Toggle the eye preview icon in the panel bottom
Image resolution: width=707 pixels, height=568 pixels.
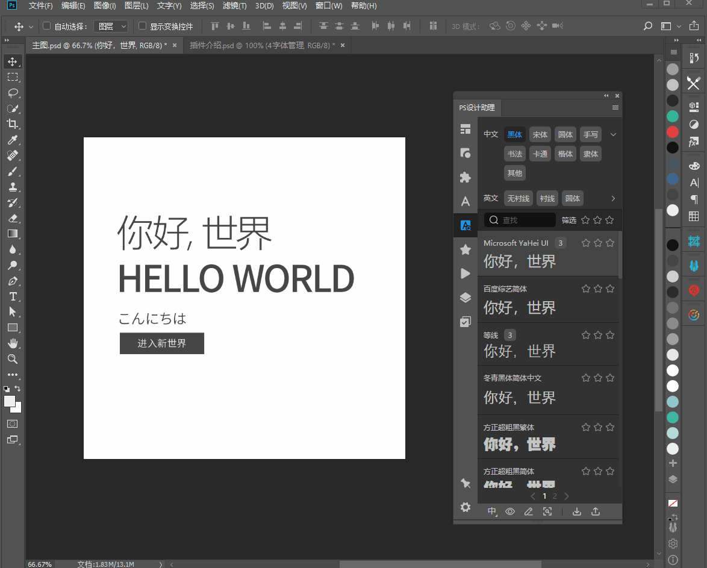tap(510, 511)
